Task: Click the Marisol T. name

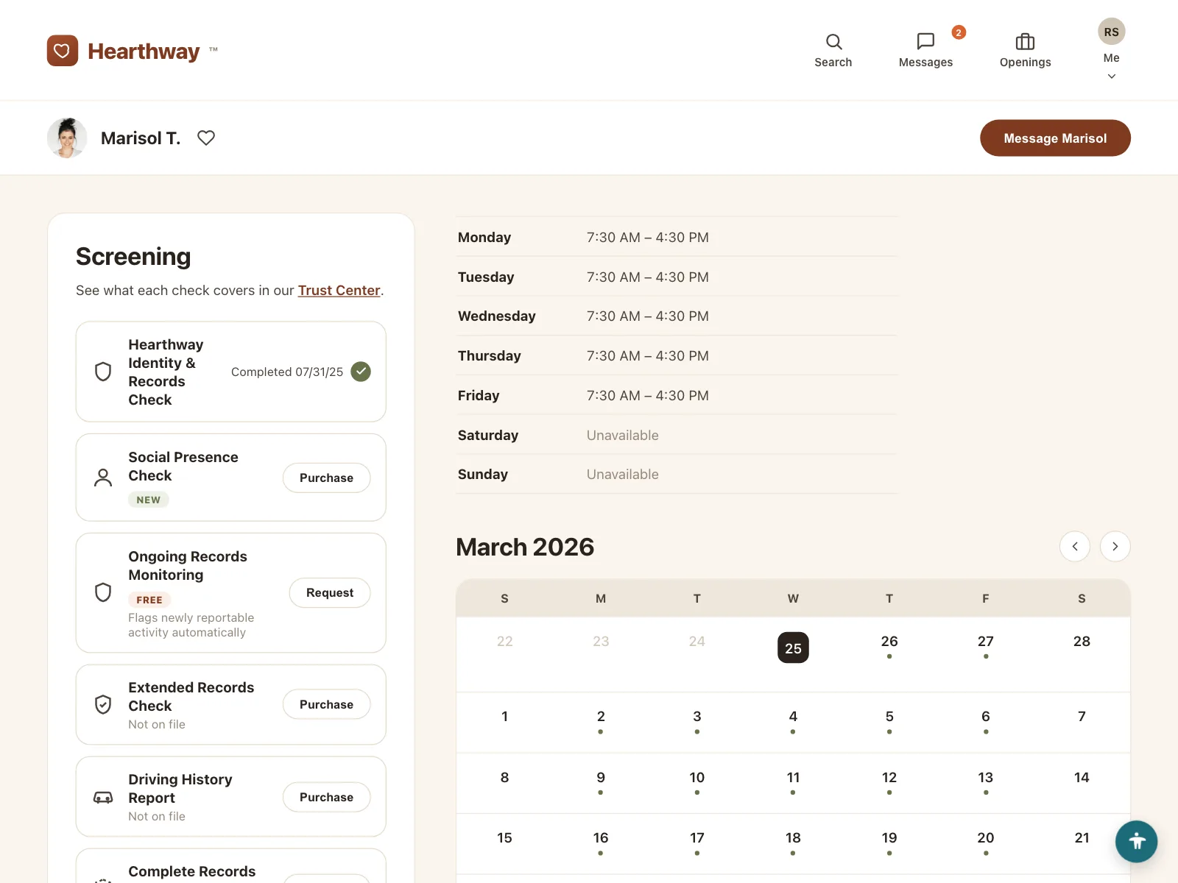Action: pos(141,138)
